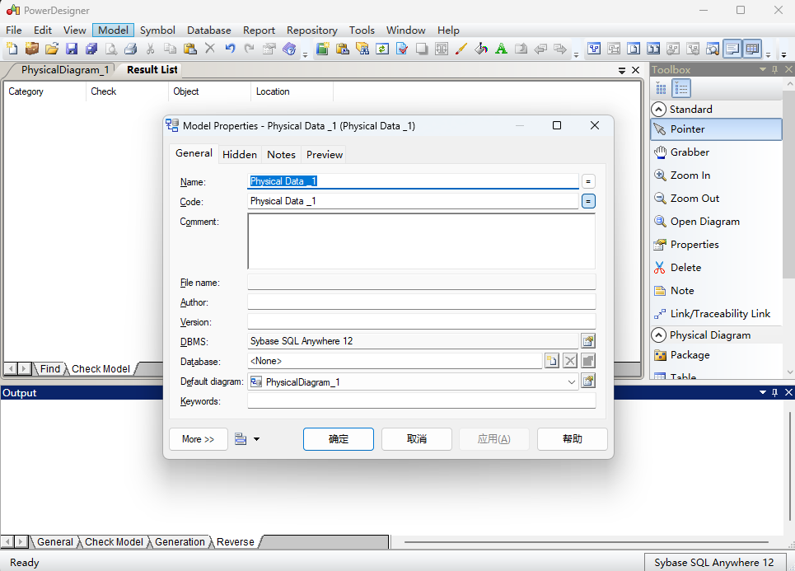Create new Database with the icon button
This screenshot has width=795, height=571.
click(x=552, y=361)
